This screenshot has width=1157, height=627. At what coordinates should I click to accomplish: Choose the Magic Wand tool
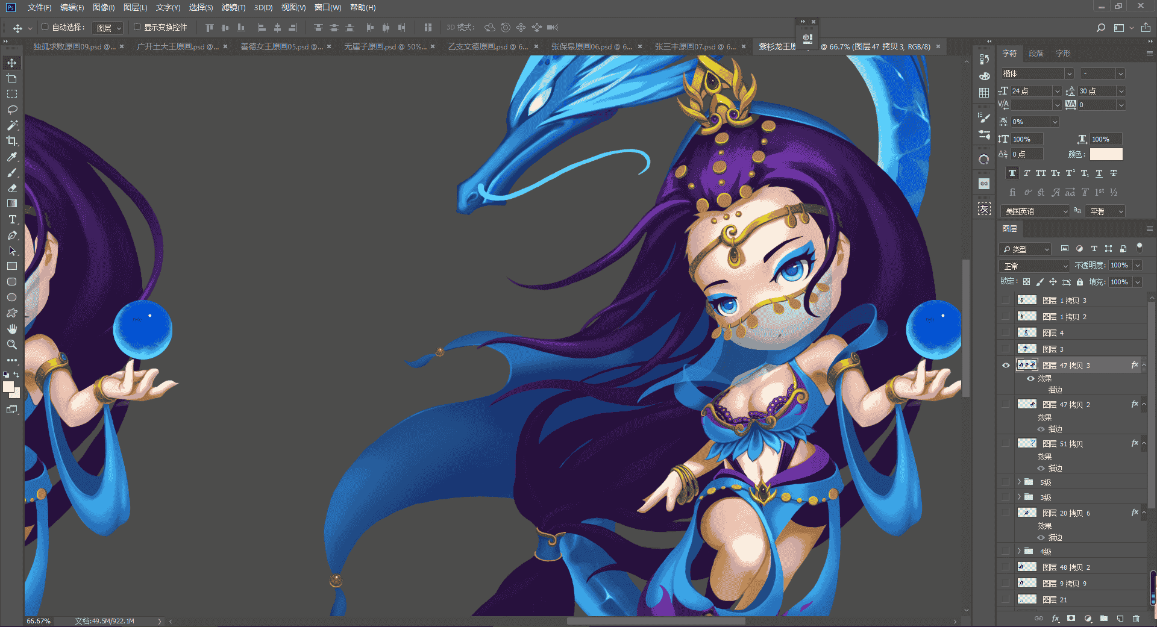[x=12, y=125]
